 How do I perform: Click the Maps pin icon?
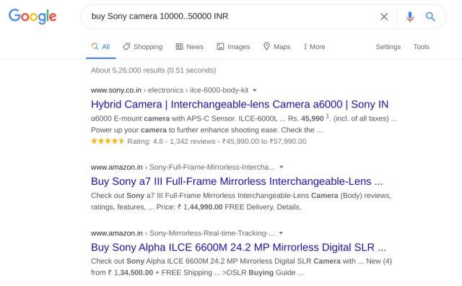click(x=266, y=46)
